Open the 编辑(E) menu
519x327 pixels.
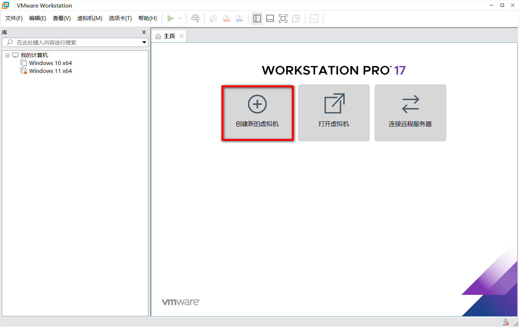38,18
